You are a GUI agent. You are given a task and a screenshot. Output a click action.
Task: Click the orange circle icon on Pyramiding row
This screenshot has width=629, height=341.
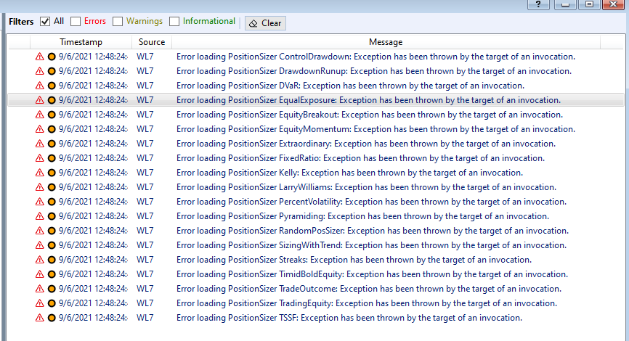[x=52, y=216]
